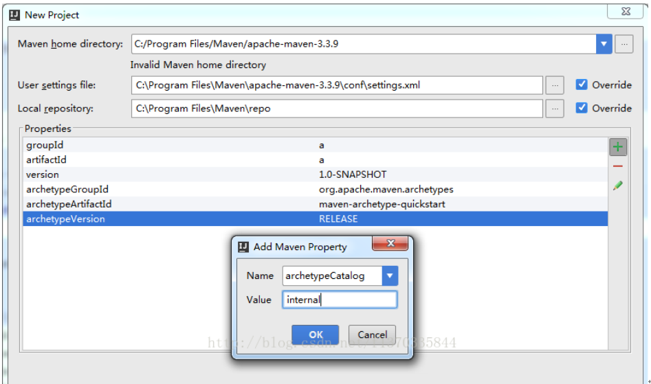Viewport: 651px width, 384px height.
Task: Select the version property row
Action: pyautogui.click(x=315, y=174)
